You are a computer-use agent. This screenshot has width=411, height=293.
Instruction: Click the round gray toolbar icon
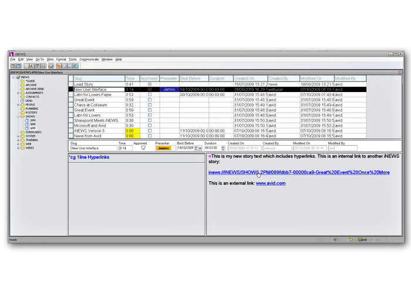click(51, 66)
